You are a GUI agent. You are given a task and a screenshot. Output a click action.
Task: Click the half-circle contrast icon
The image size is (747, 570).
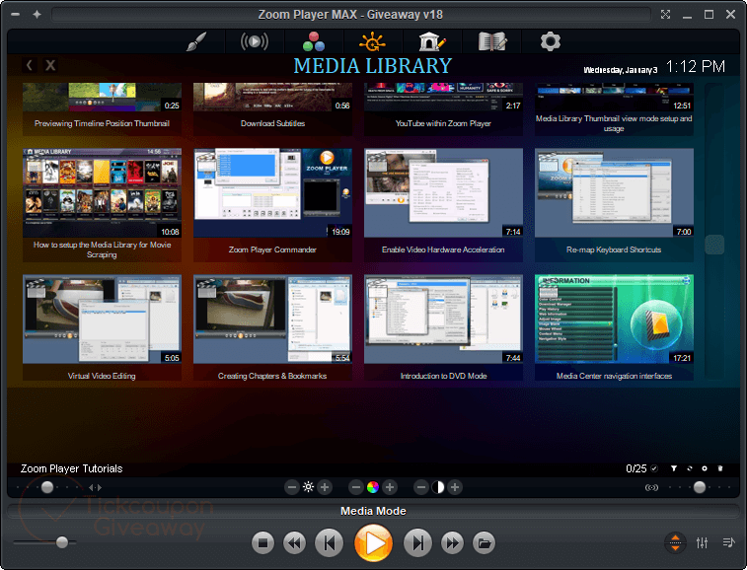(x=438, y=487)
